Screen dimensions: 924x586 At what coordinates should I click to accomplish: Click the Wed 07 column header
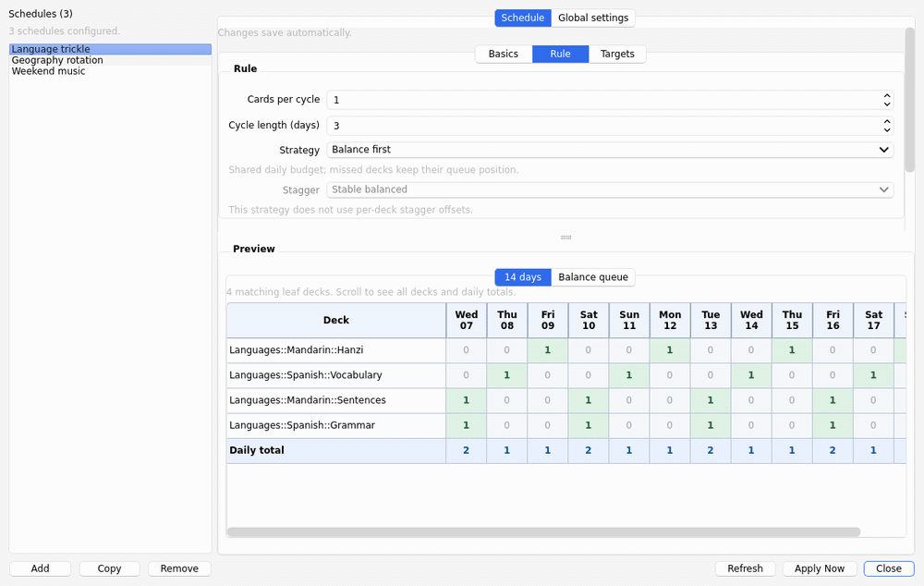point(466,320)
